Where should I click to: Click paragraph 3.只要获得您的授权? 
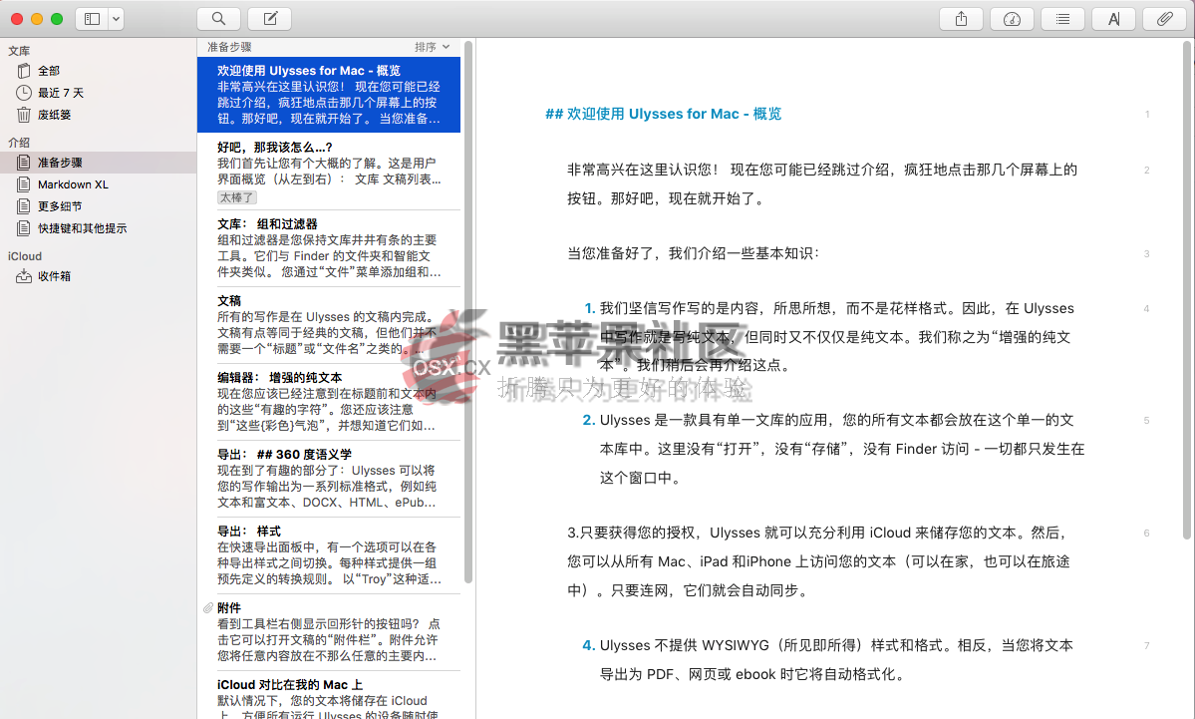pos(818,561)
